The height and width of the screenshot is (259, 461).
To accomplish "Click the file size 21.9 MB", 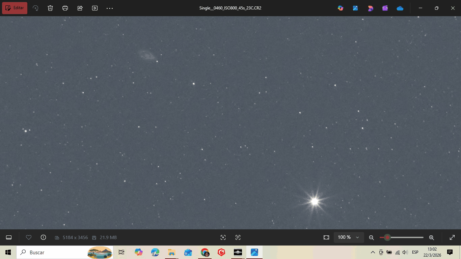I will (108, 237).
